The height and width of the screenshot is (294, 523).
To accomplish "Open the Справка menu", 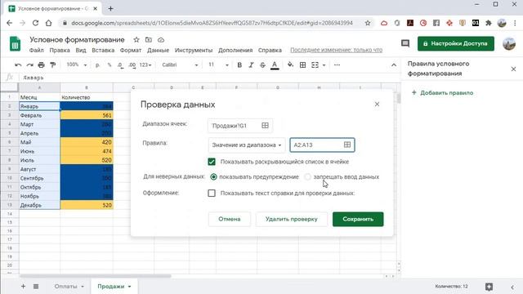I will click(270, 51).
